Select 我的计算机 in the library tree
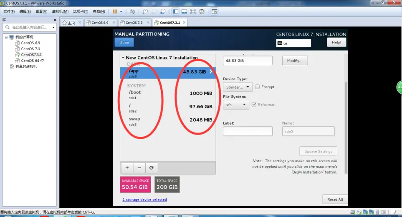 24,37
